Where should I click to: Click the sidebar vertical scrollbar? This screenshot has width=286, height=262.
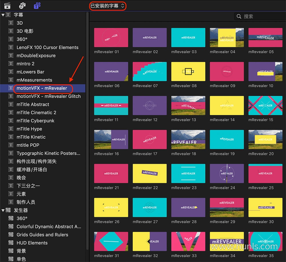(x=87, y=131)
